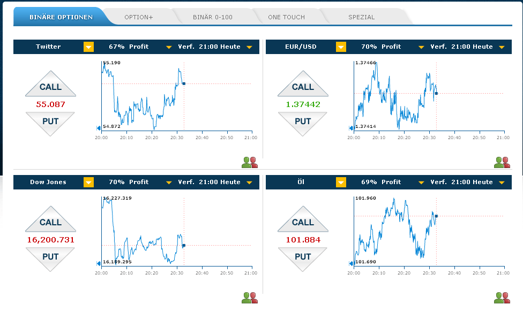
Task: Expand Öl 69% Profit dropdown arrow
Action: (421, 182)
